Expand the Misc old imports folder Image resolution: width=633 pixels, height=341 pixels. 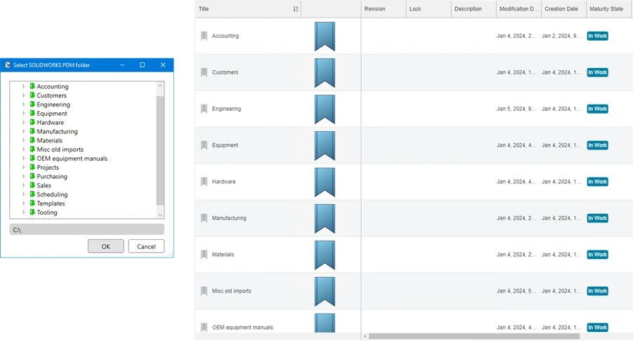tap(23, 149)
